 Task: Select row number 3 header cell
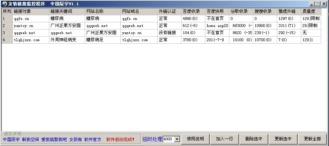point(7,33)
